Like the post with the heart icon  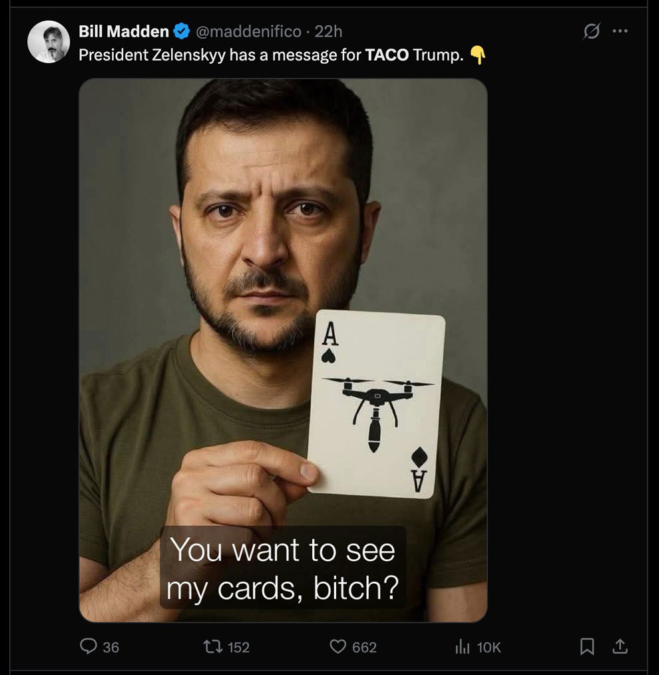pyautogui.click(x=338, y=646)
